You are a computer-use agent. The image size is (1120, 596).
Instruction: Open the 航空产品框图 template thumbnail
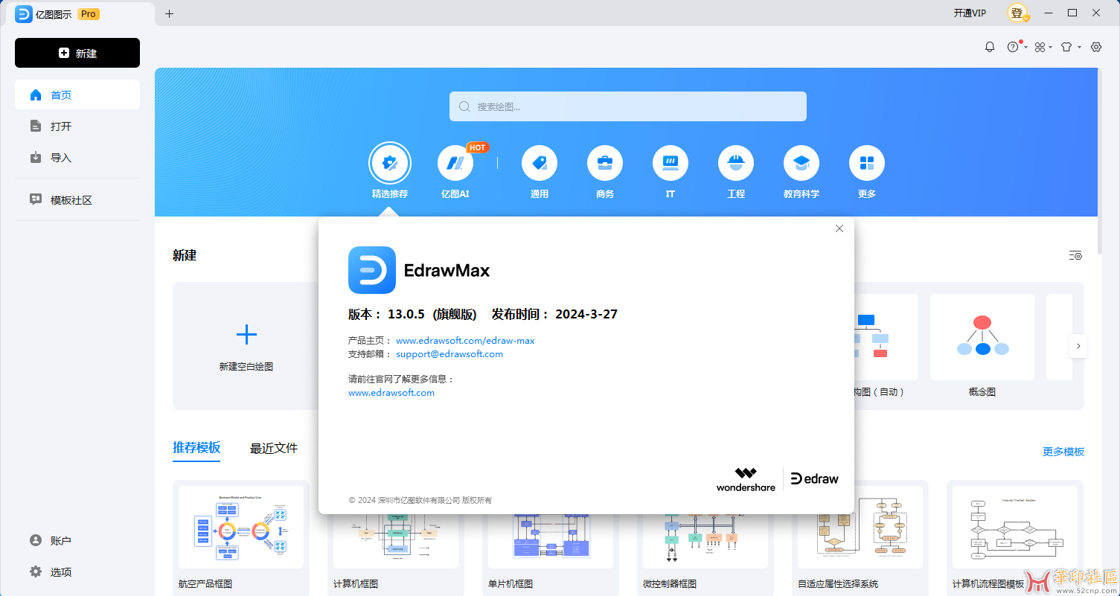240,527
